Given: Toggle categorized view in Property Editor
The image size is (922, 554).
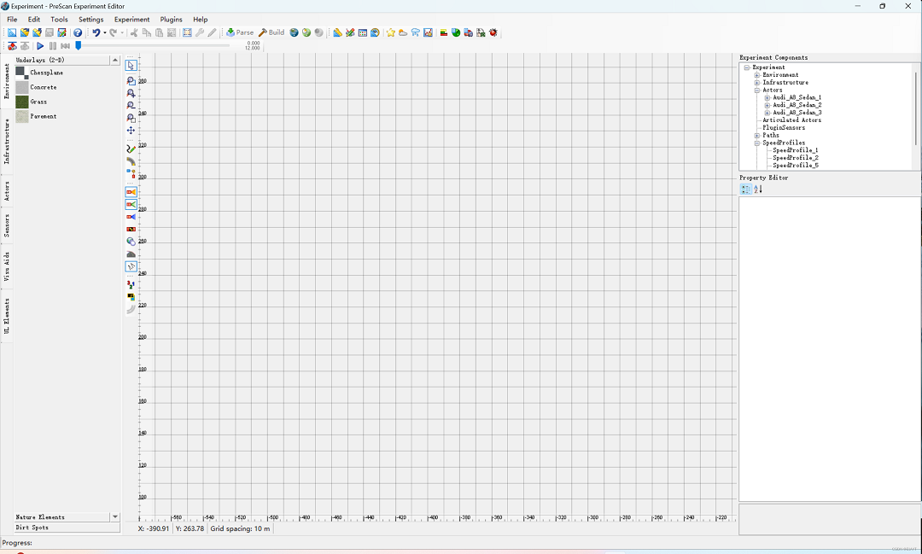Looking at the screenshot, I should click(x=745, y=190).
